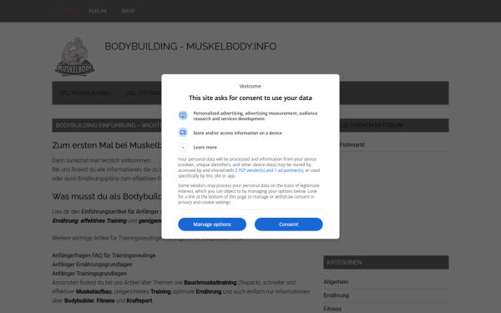Open the ZIEL: FETTABBAU menu item
The width and height of the screenshot is (501, 313).
point(144,93)
